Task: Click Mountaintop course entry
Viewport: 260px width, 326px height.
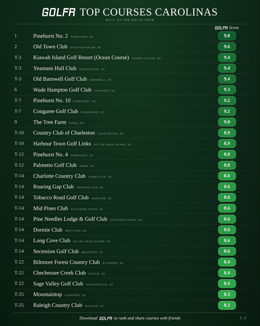Action: tap(47, 294)
